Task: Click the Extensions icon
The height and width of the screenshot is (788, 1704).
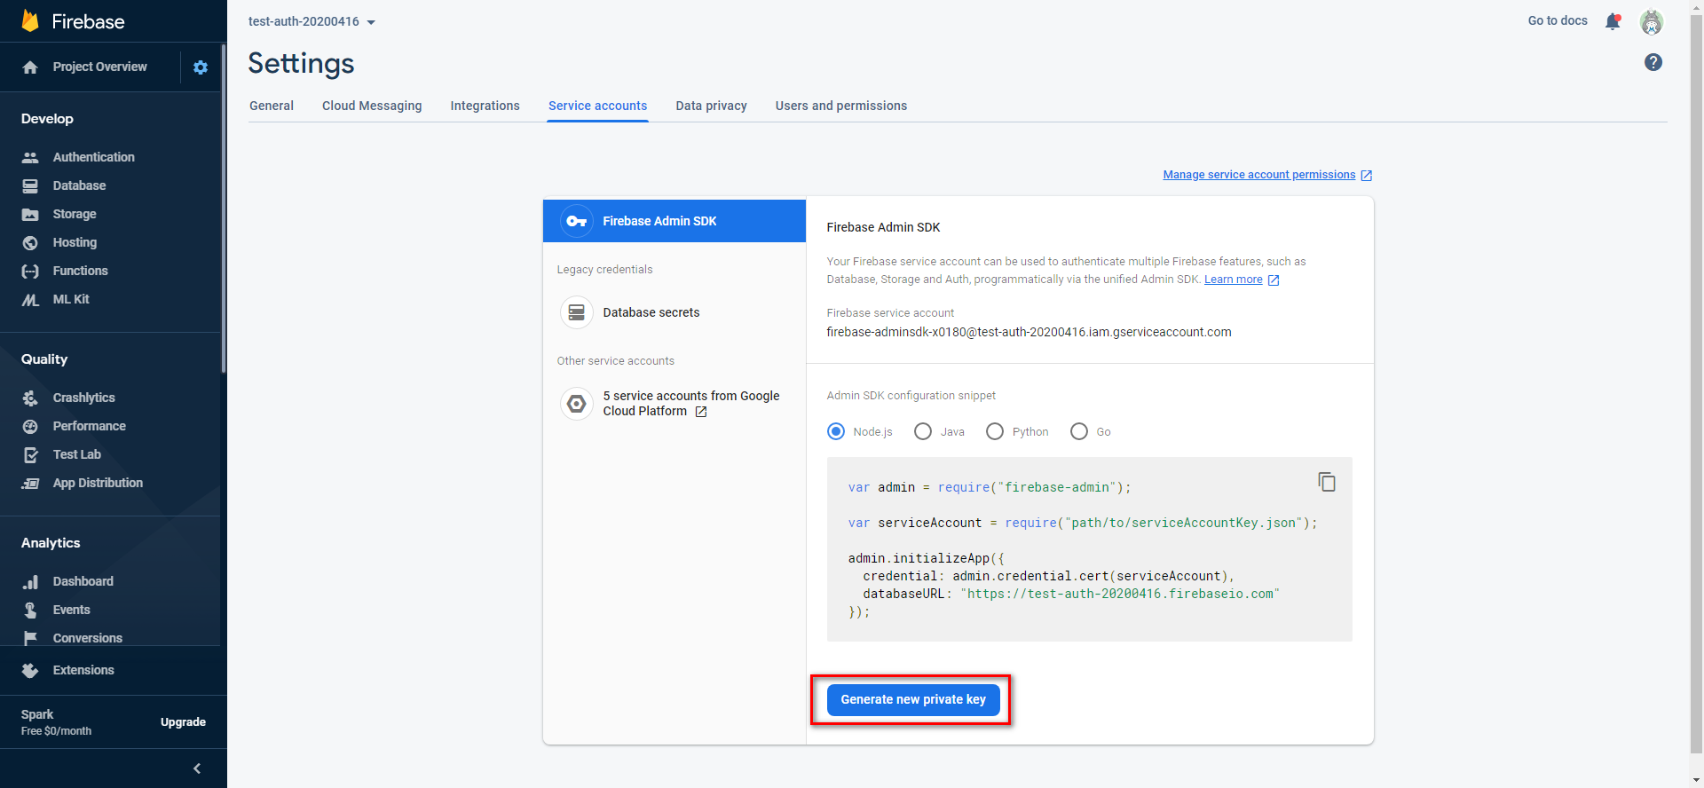Action: pyautogui.click(x=30, y=670)
